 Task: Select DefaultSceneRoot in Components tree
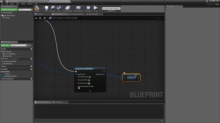point(9,15)
